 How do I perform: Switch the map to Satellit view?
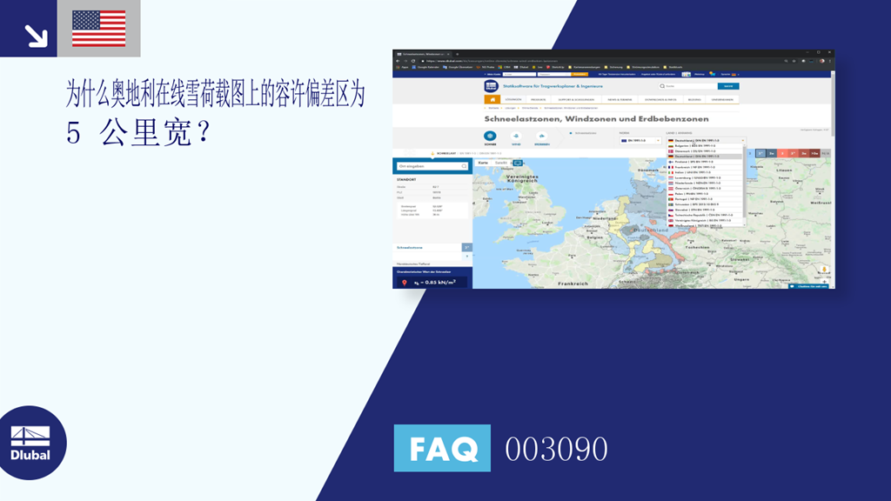point(500,163)
